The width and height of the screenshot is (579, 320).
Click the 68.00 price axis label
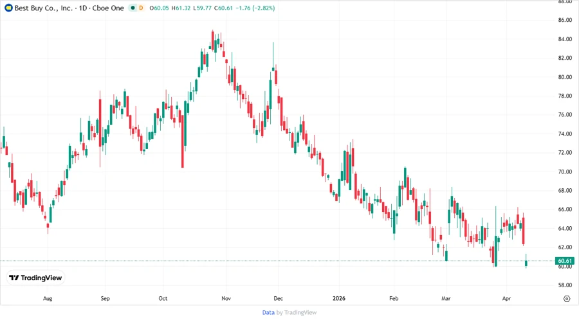coord(565,191)
